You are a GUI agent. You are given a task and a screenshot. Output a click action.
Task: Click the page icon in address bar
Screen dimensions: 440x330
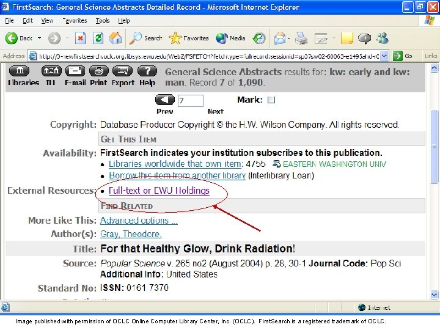click(33, 56)
